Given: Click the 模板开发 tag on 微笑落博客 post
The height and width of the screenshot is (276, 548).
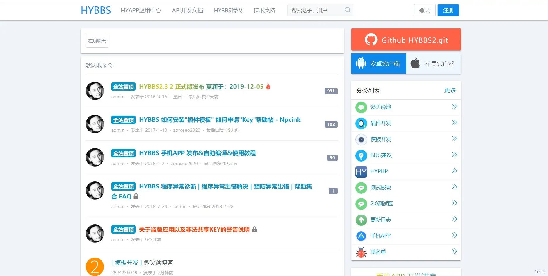Looking at the screenshot, I should pos(126,263).
